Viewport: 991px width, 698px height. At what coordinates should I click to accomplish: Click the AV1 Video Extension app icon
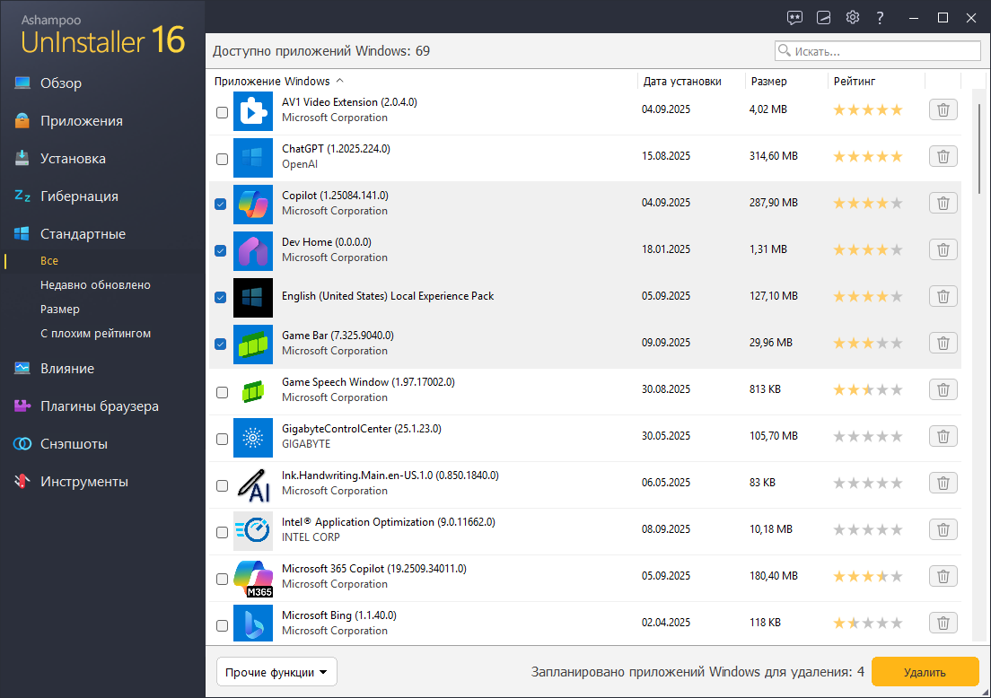tap(253, 111)
